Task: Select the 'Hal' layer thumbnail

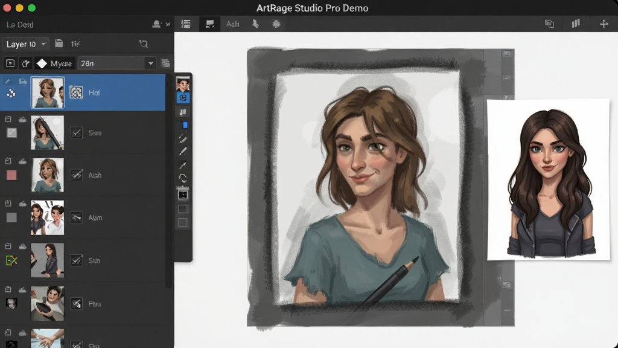Action: click(47, 92)
